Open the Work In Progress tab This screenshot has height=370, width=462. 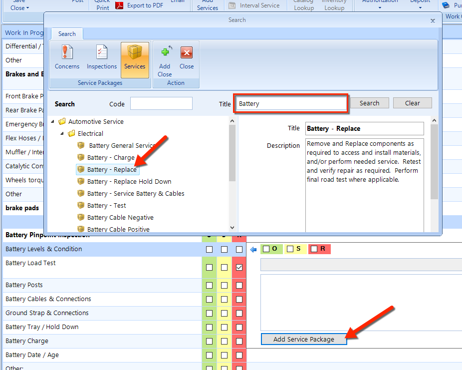click(x=24, y=33)
